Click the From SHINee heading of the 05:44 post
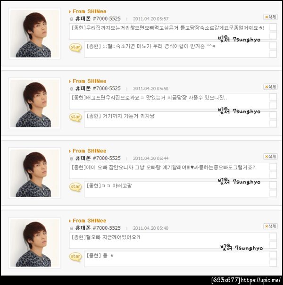The height and width of the screenshot is (285, 283). coord(89,151)
